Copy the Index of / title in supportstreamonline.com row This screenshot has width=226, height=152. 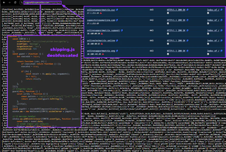click(x=221, y=20)
